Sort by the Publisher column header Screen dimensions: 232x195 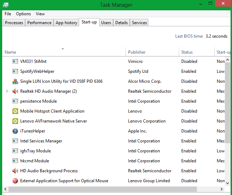(152, 52)
